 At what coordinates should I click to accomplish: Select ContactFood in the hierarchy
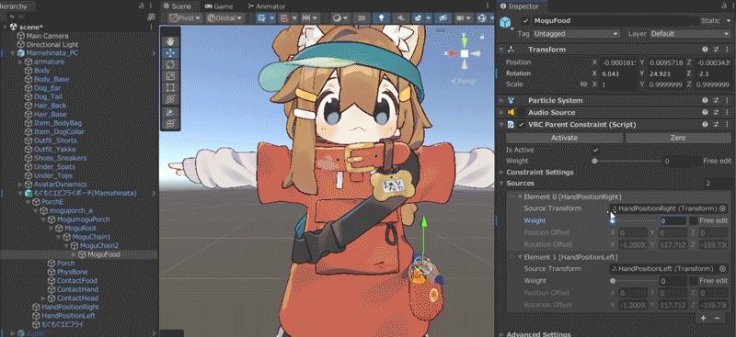click(x=76, y=281)
